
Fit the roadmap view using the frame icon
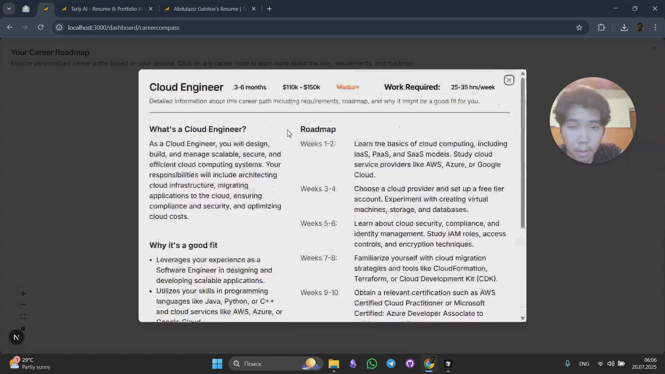pyautogui.click(x=23, y=316)
